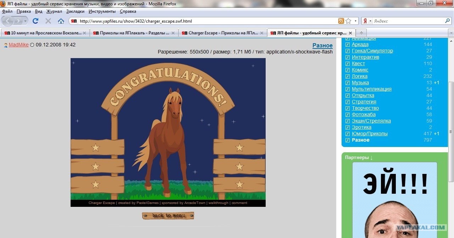
Task: Open the walkthrough link under the game
Action: click(x=218, y=203)
